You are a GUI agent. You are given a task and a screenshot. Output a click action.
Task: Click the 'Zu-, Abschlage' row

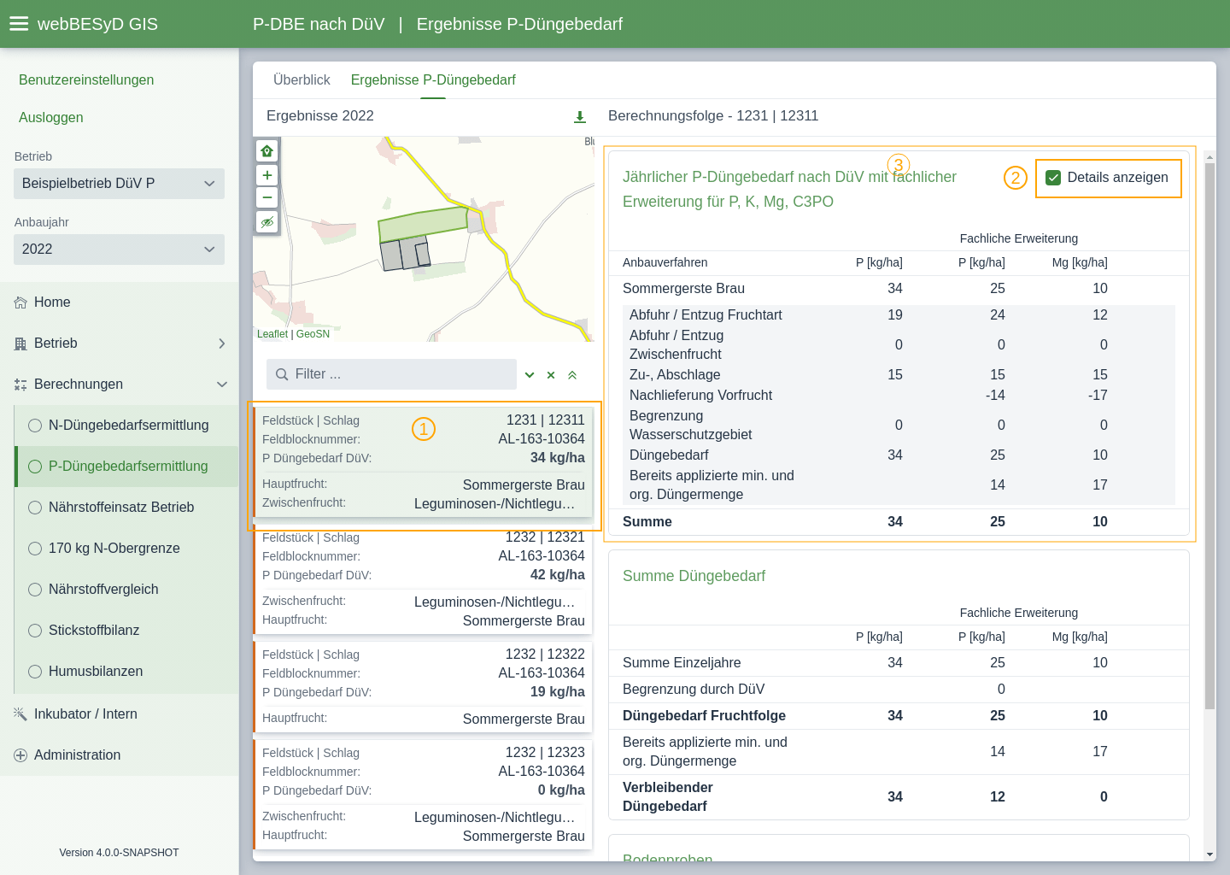(899, 375)
